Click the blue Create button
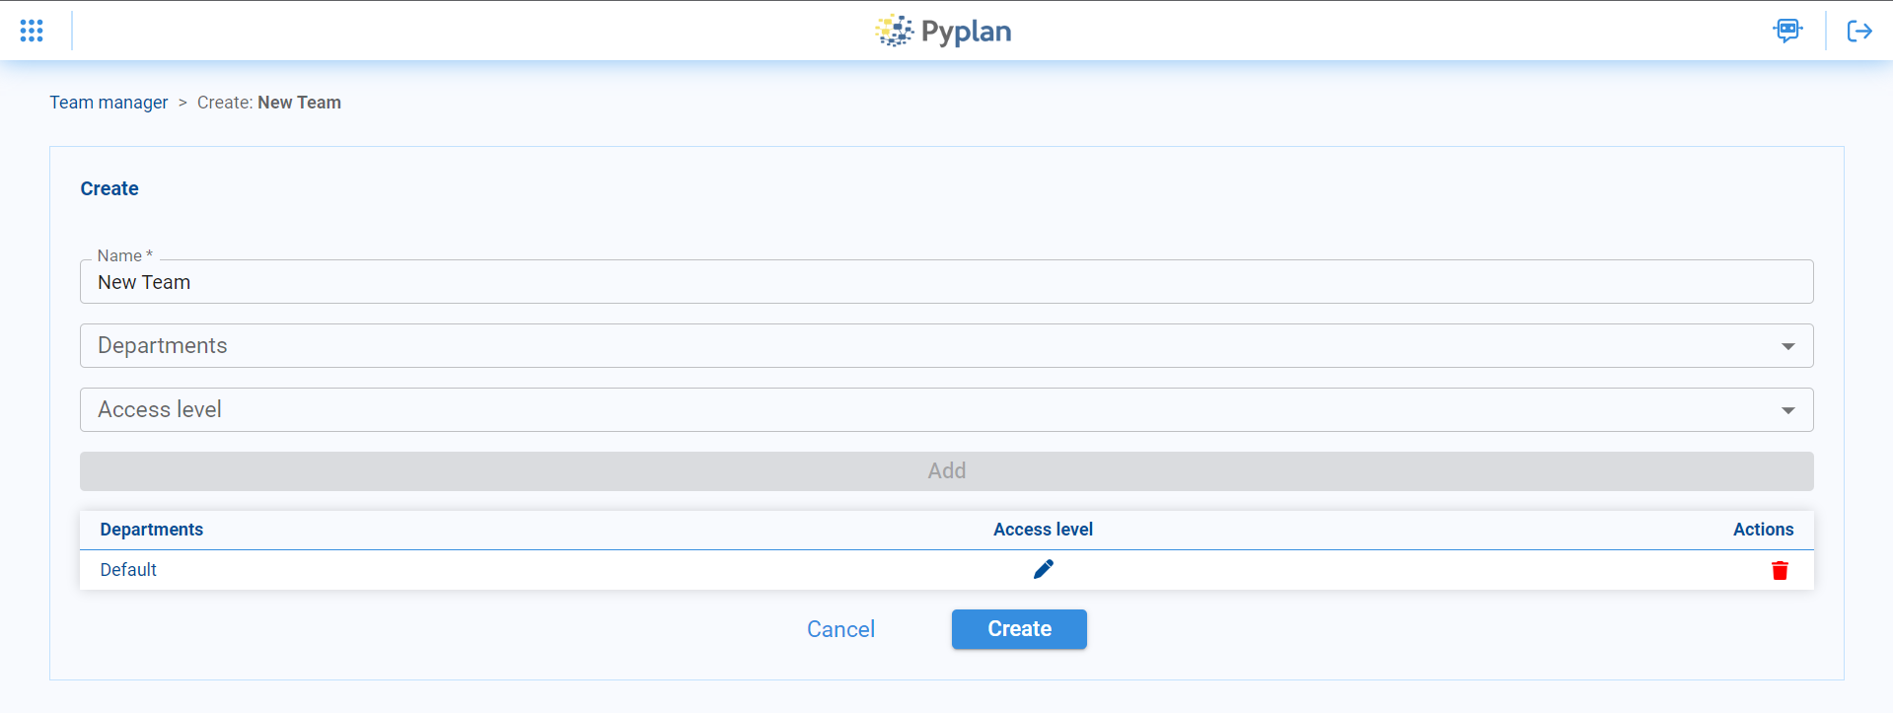The image size is (1893, 713). [x=1019, y=629]
